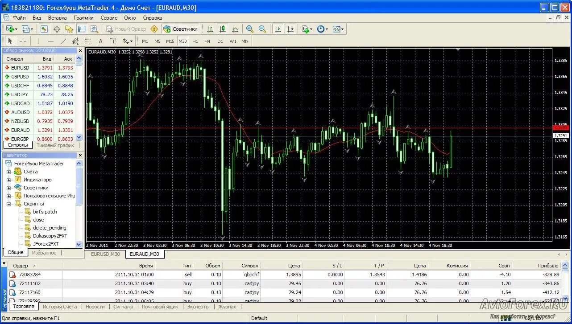
Task: Select the Trendline drawing tool
Action: tap(63, 41)
